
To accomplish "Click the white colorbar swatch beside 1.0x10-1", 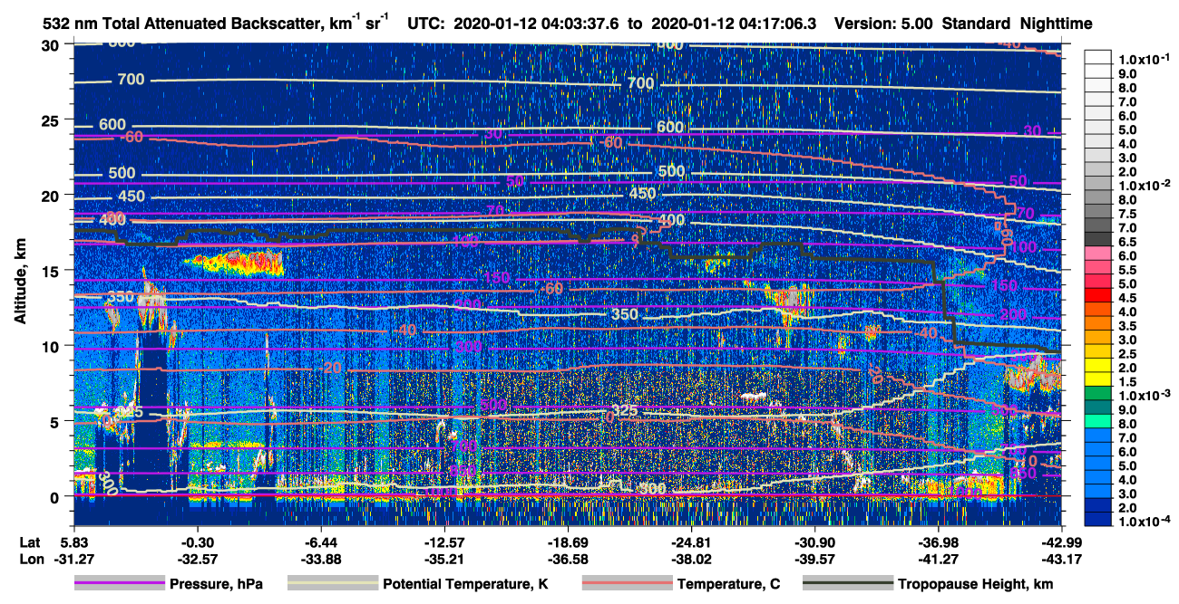I will click(1098, 56).
